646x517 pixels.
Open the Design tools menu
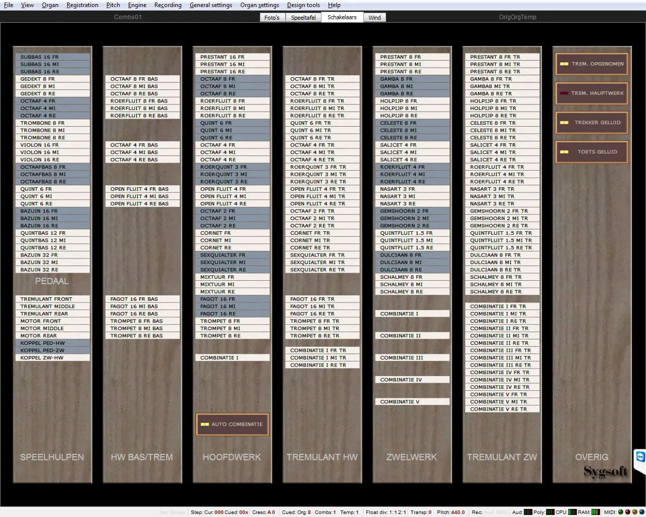tap(303, 5)
